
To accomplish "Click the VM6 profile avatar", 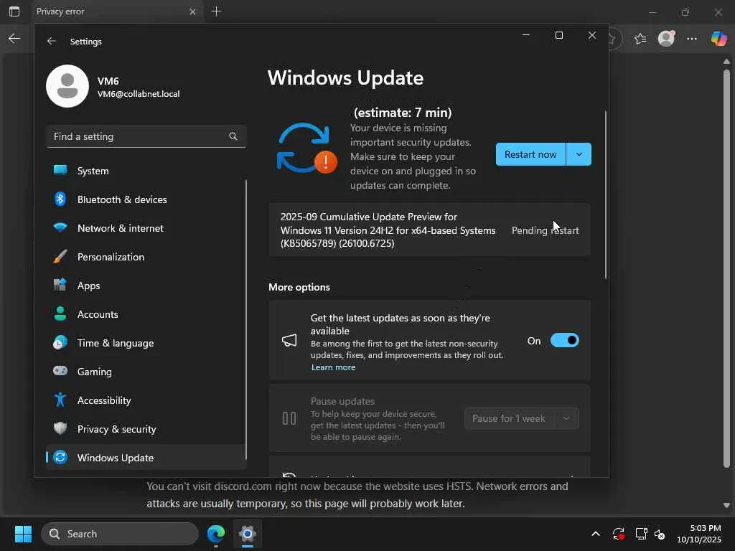I will 67,86.
